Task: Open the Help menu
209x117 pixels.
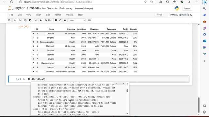Action: [x=80, y=15]
